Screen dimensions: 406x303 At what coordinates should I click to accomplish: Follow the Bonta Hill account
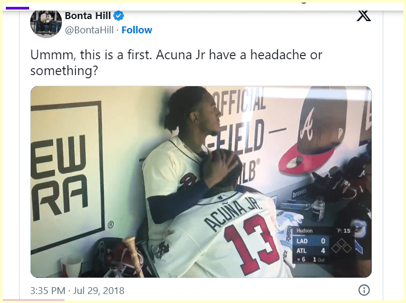coord(137,30)
